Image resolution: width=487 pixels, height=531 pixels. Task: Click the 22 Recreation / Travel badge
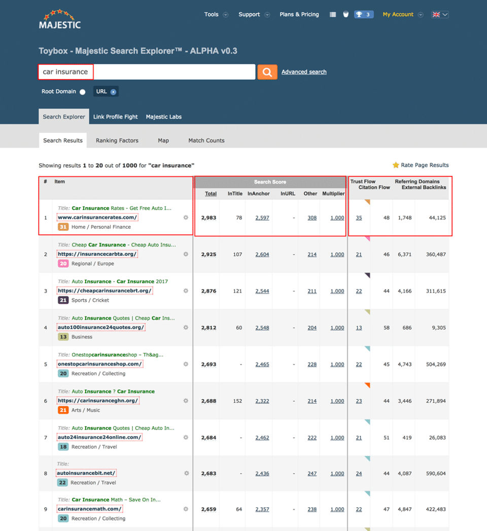62,483
